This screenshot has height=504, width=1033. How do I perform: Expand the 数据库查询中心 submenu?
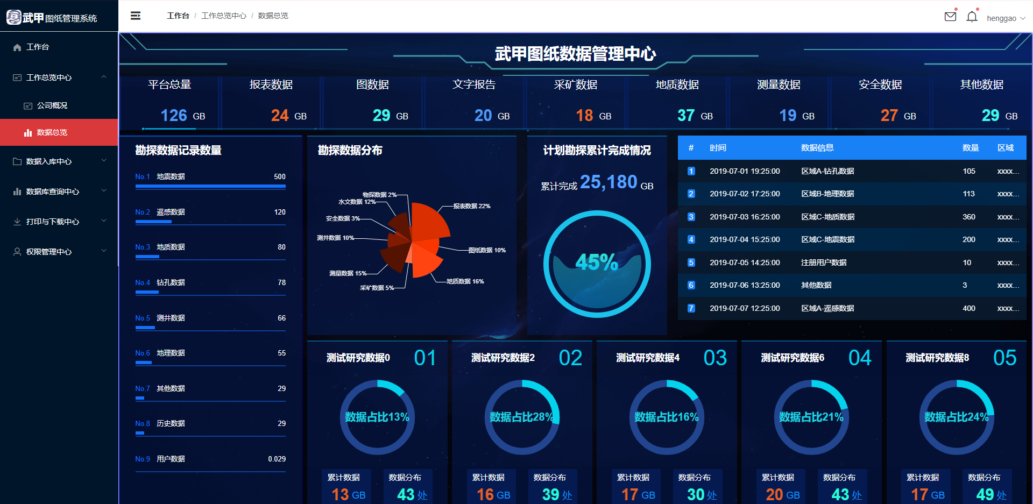click(x=104, y=191)
